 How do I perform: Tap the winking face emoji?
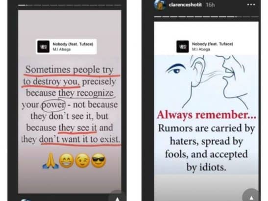(x=82, y=161)
